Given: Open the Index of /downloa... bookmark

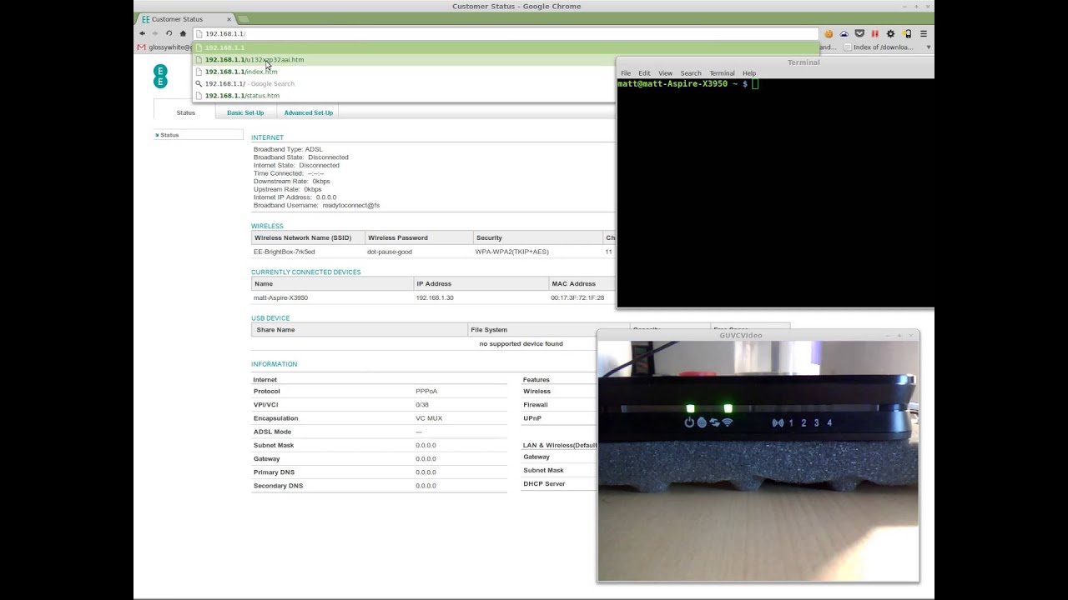Looking at the screenshot, I should tap(879, 47).
